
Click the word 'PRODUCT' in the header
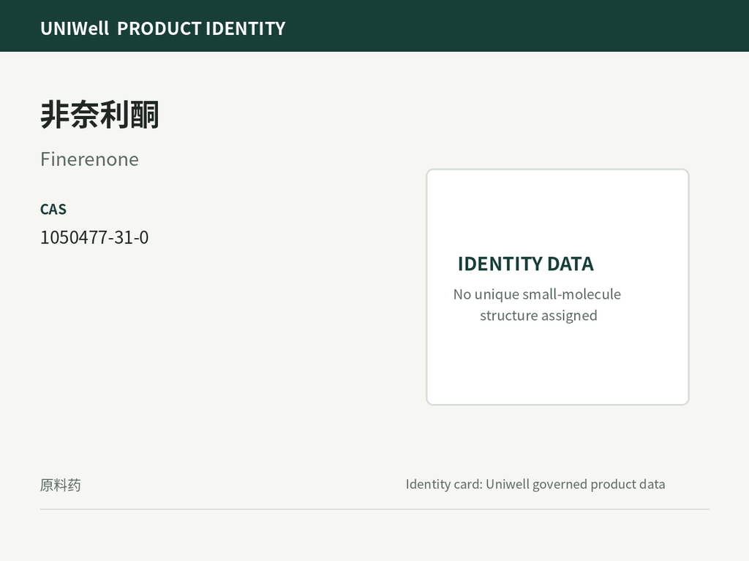tap(159, 28)
